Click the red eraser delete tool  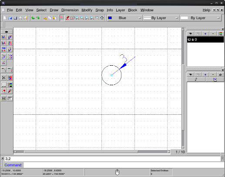pos(3,91)
